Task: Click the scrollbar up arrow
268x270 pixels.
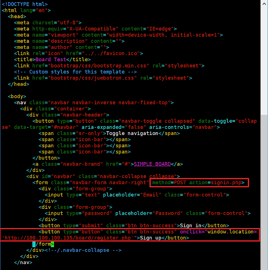Action: (x=264, y=4)
